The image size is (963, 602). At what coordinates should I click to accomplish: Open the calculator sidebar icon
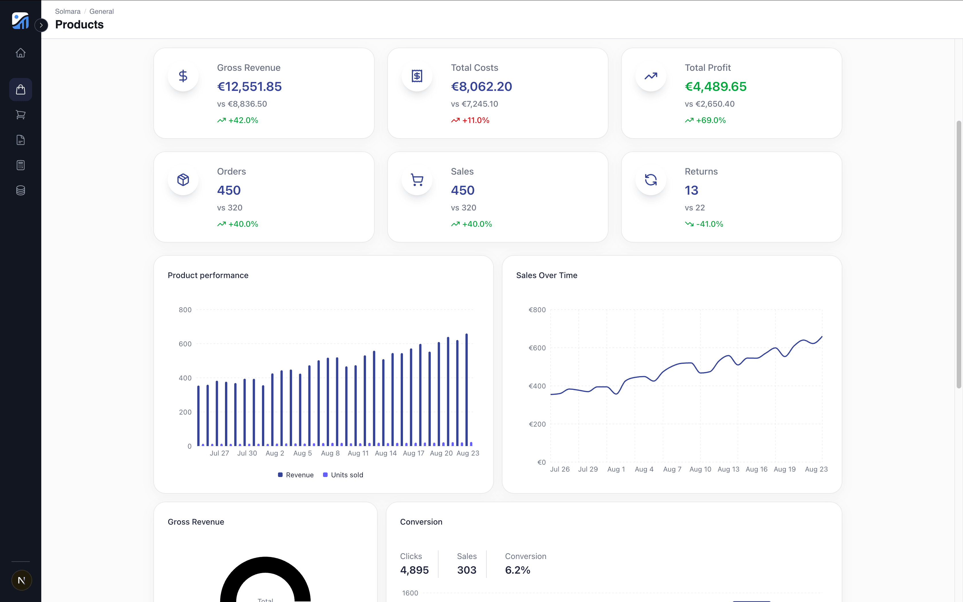pos(21,165)
